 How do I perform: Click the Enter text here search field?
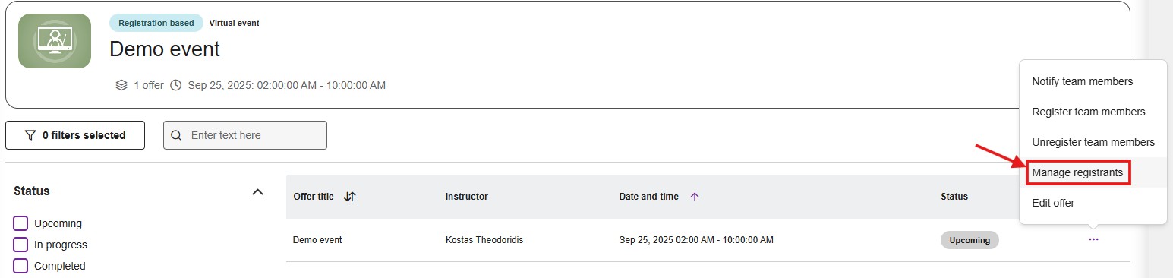point(245,135)
